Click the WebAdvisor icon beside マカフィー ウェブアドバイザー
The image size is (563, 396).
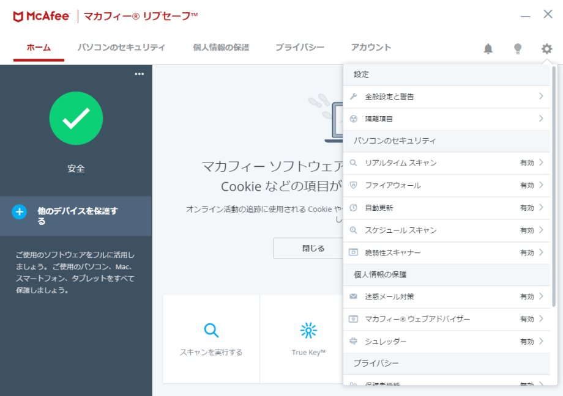(354, 319)
